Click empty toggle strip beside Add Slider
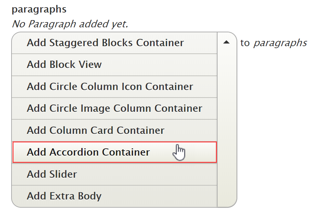 tap(226, 174)
